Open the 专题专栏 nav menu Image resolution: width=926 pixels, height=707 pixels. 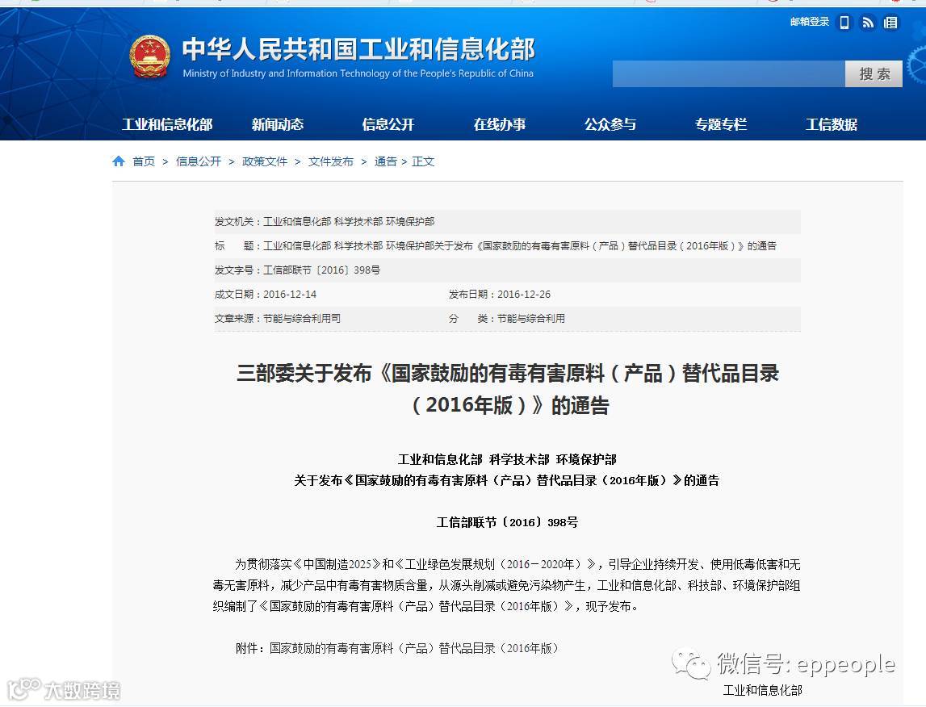pyautogui.click(x=721, y=124)
